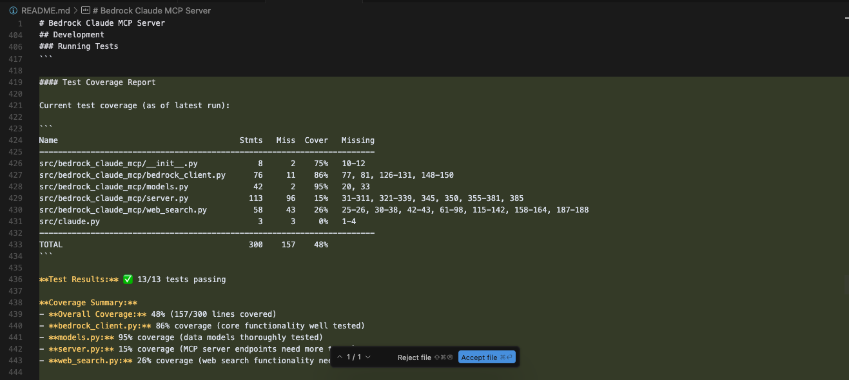Click the README.md info icon in breadcrumb

click(x=14, y=10)
